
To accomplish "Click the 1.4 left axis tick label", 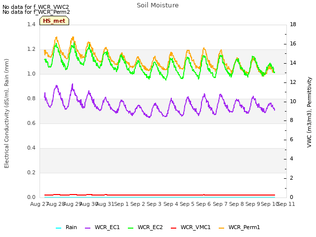I will [x=31, y=24].
